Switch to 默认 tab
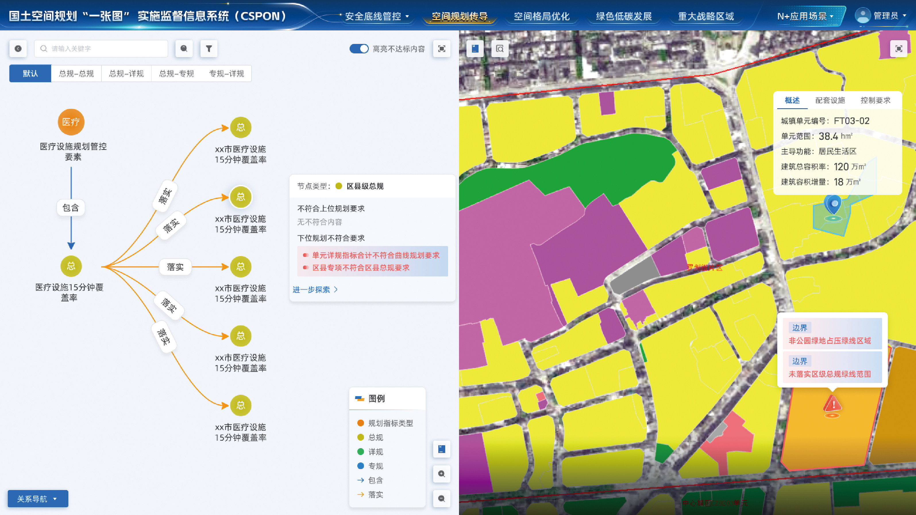The image size is (916, 515). pos(30,73)
